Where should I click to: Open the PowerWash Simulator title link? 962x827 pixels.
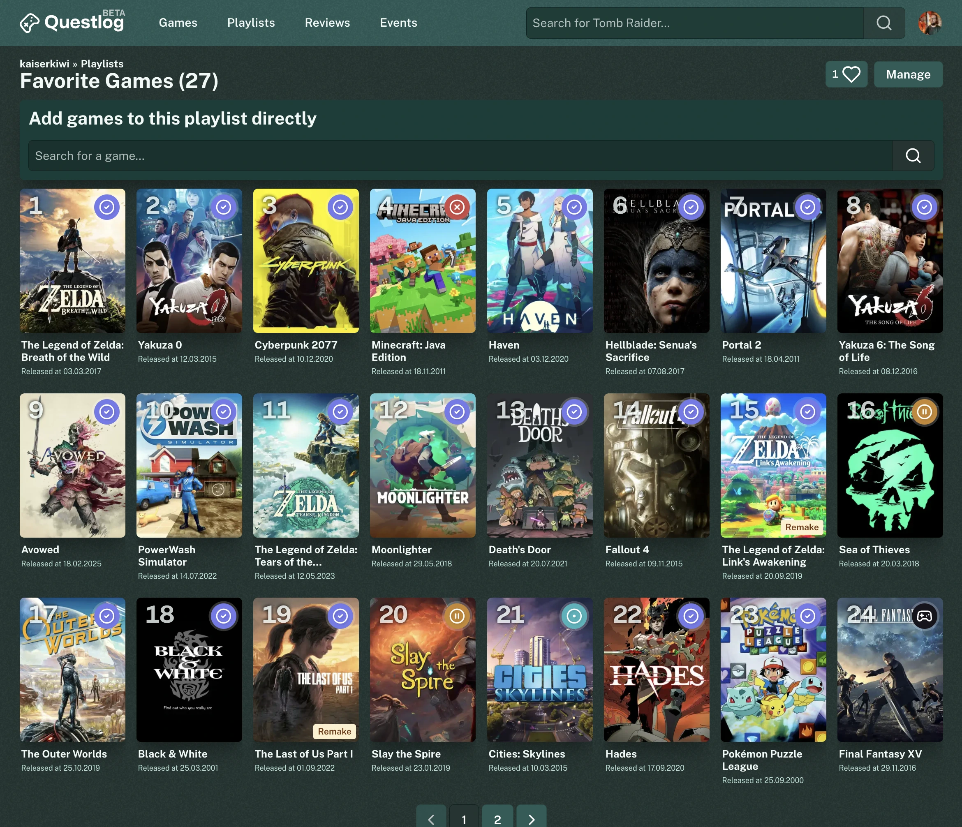pos(166,555)
